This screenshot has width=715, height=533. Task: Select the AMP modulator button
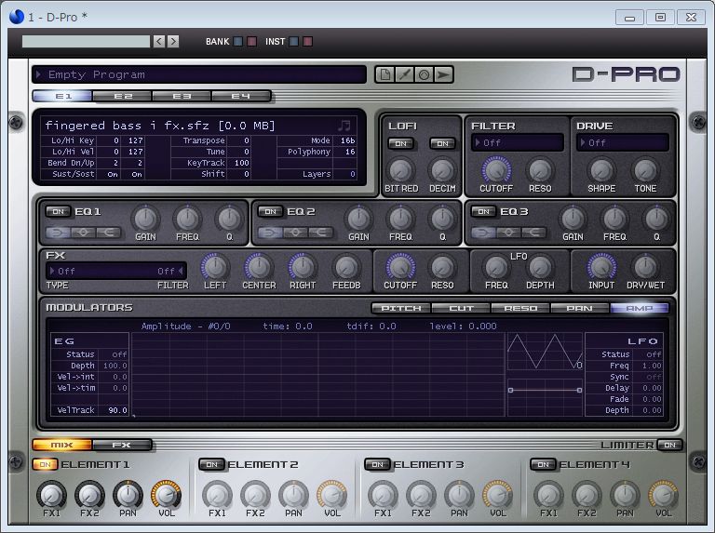(x=640, y=309)
